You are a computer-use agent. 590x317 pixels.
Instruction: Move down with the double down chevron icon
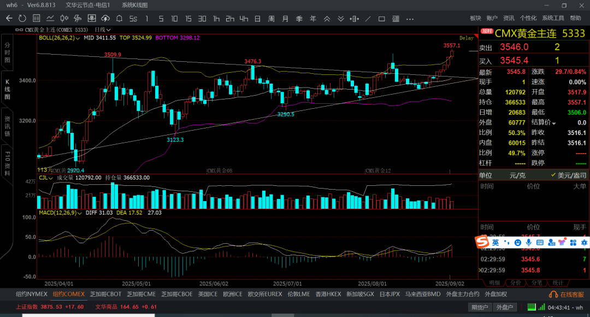[x=340, y=19]
